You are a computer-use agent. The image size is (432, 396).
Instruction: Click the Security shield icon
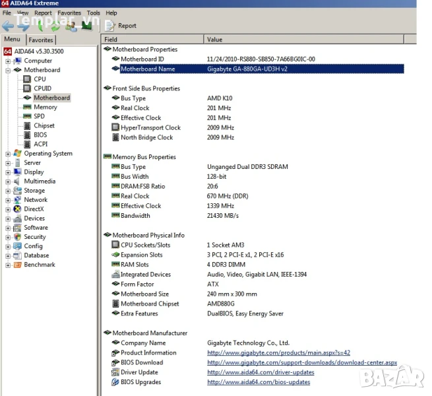point(17,237)
